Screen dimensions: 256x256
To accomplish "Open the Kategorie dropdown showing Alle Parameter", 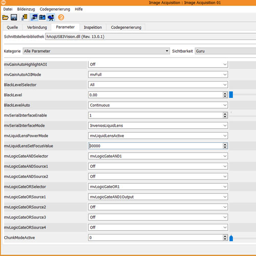I will coord(96,51).
